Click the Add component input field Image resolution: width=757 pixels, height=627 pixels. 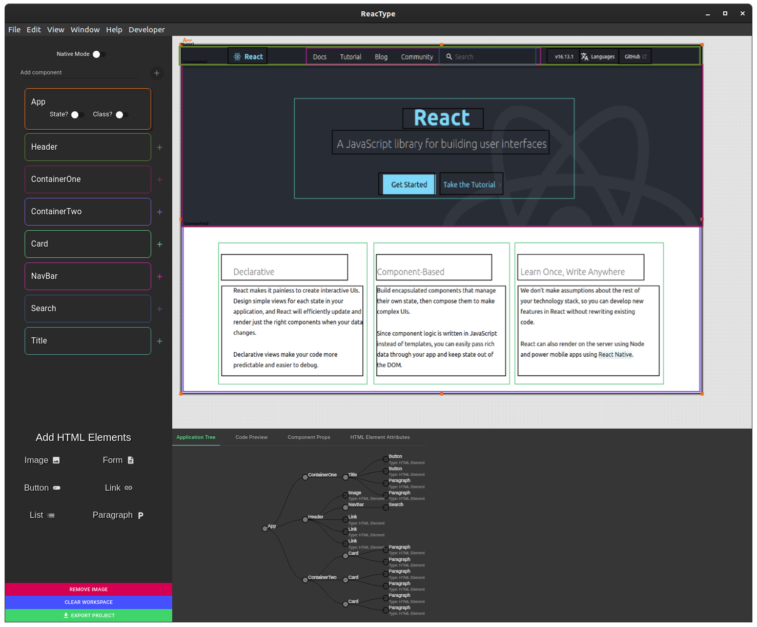tap(79, 73)
